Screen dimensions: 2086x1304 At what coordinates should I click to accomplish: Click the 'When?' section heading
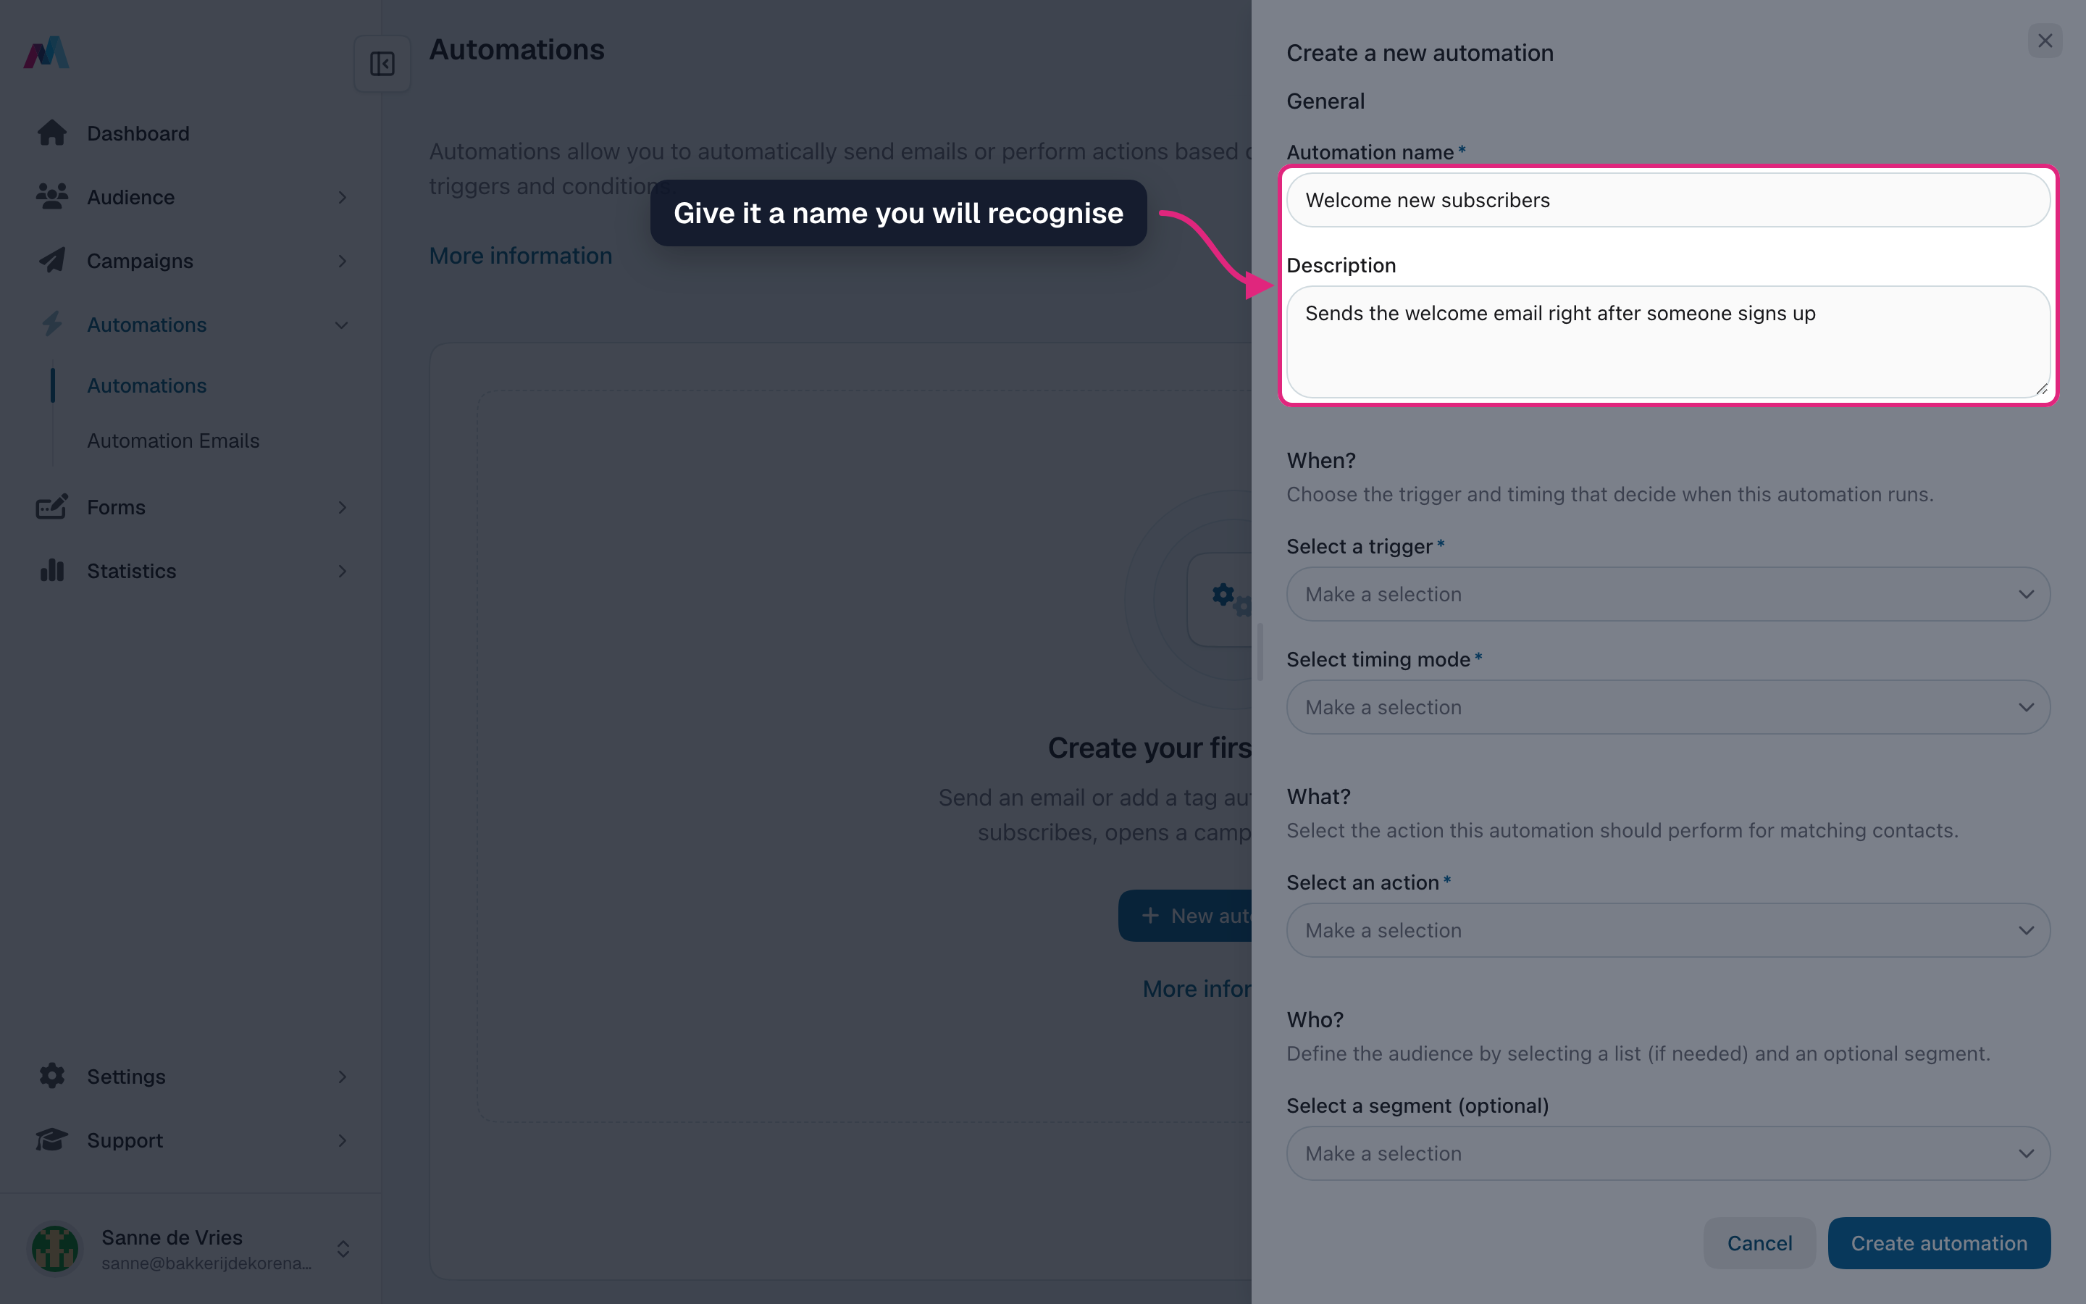click(1320, 460)
